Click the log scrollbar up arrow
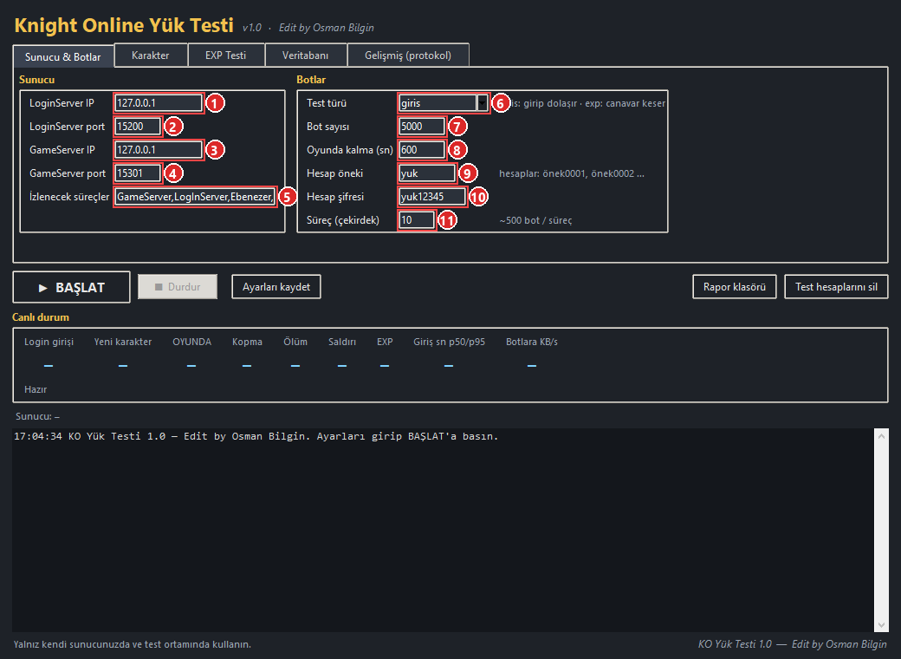901x659 pixels. point(881,436)
